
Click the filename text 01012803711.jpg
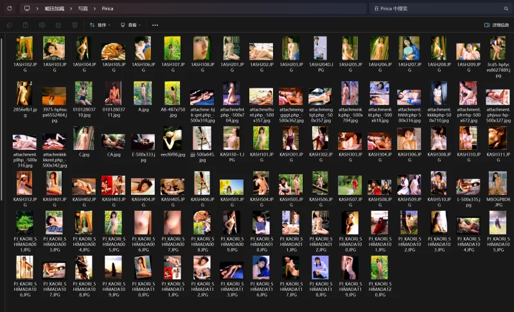coord(114,112)
